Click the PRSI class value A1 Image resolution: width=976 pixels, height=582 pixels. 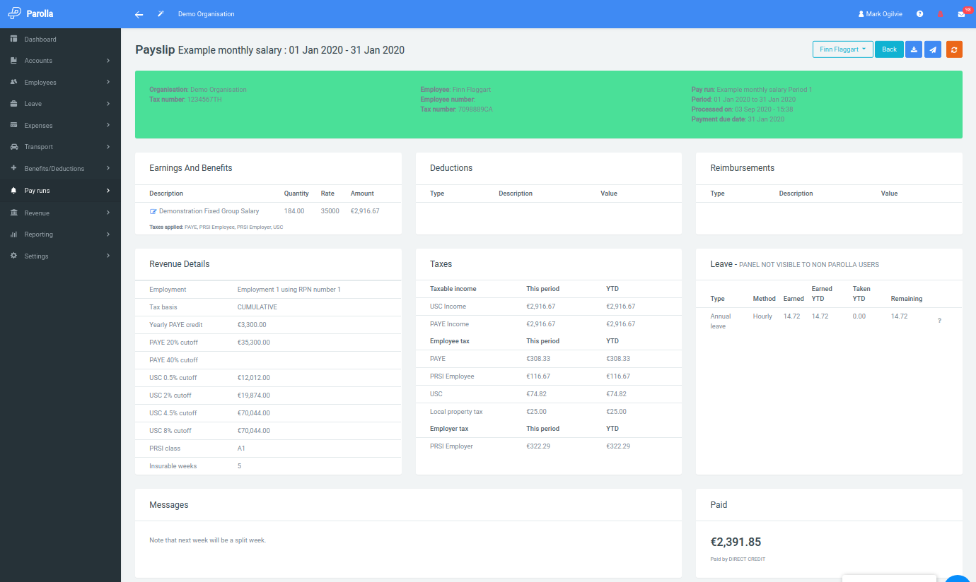tap(241, 449)
